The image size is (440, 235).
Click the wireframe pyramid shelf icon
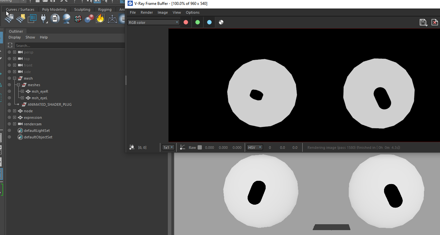pos(112,19)
